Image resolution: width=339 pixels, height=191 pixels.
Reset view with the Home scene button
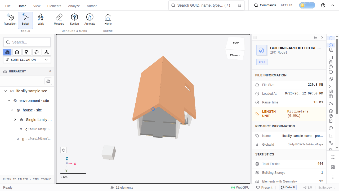[x=108, y=20]
